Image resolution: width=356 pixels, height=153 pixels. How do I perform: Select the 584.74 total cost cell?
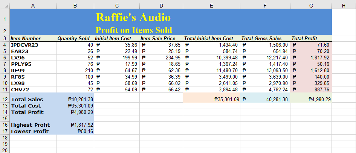coord(211,51)
